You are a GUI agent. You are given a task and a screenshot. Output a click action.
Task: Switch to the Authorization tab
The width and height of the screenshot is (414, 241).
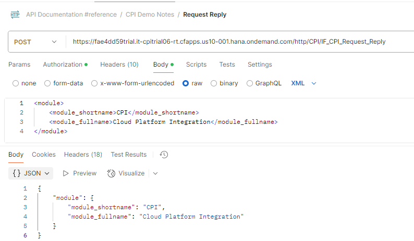click(65, 65)
